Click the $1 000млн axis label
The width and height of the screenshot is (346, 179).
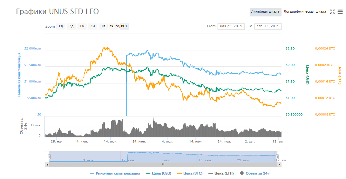[x=33, y=82]
